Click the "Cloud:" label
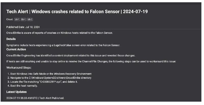The width and height of the screenshot is (204, 105). coord(10,19)
